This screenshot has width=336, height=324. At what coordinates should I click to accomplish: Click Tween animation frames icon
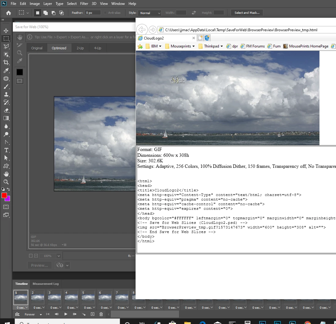point(84,314)
